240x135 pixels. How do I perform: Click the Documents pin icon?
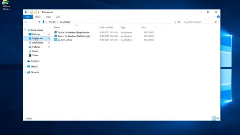point(49,43)
